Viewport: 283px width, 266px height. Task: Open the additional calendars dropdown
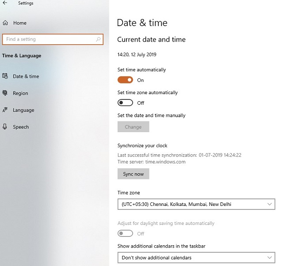[x=196, y=258]
